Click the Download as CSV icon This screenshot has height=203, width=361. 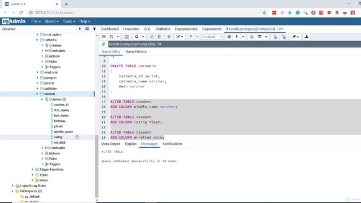(306, 37)
